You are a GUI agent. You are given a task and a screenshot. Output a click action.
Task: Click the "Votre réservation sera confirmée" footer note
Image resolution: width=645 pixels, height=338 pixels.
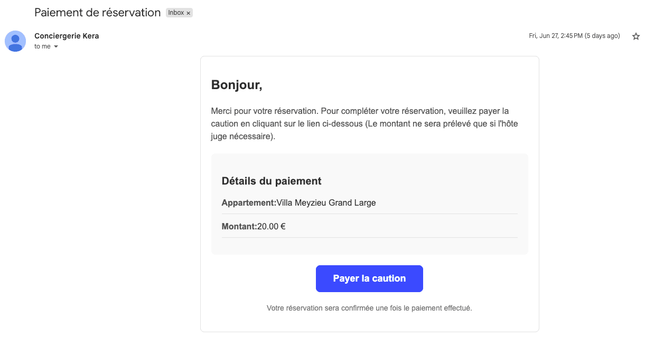369,308
